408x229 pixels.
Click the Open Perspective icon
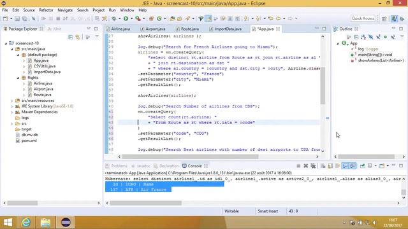click(x=384, y=18)
